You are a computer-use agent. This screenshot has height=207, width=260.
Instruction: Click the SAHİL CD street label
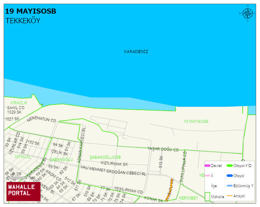point(16,107)
